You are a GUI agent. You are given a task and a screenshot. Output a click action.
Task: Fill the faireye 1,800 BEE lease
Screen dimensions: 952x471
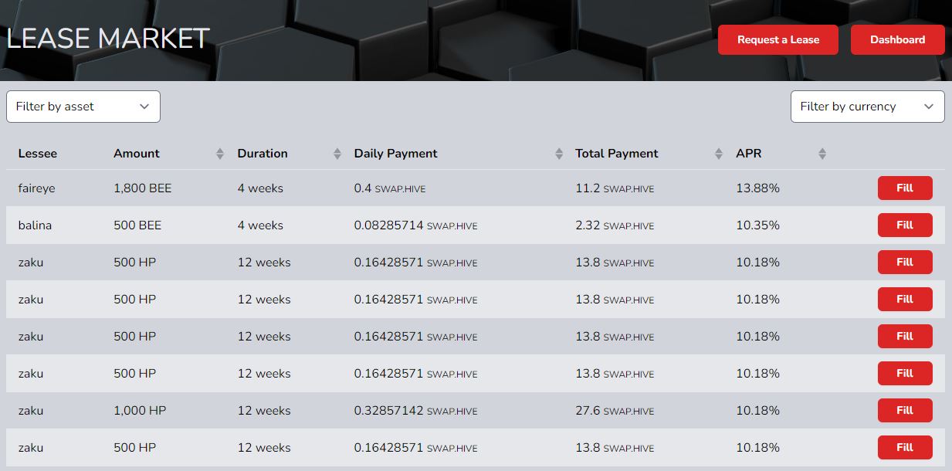[x=905, y=188]
